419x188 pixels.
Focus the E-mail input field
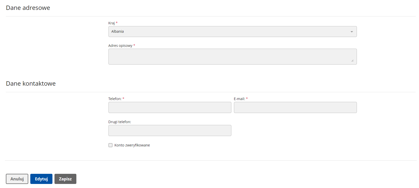pos(295,107)
